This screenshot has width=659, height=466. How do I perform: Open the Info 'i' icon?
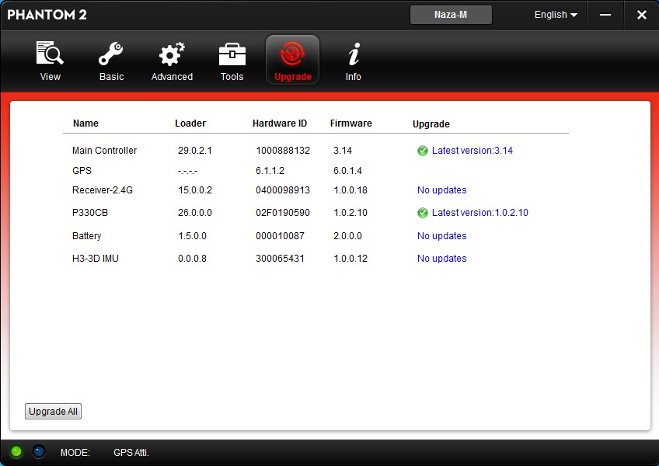pos(354,54)
